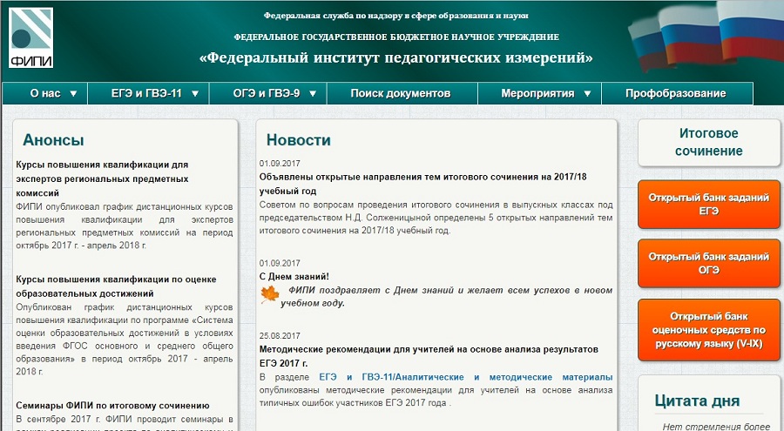
Task: Click the Опубликован график дистанционных курсов paragraph
Action: pyautogui.click(x=124, y=339)
